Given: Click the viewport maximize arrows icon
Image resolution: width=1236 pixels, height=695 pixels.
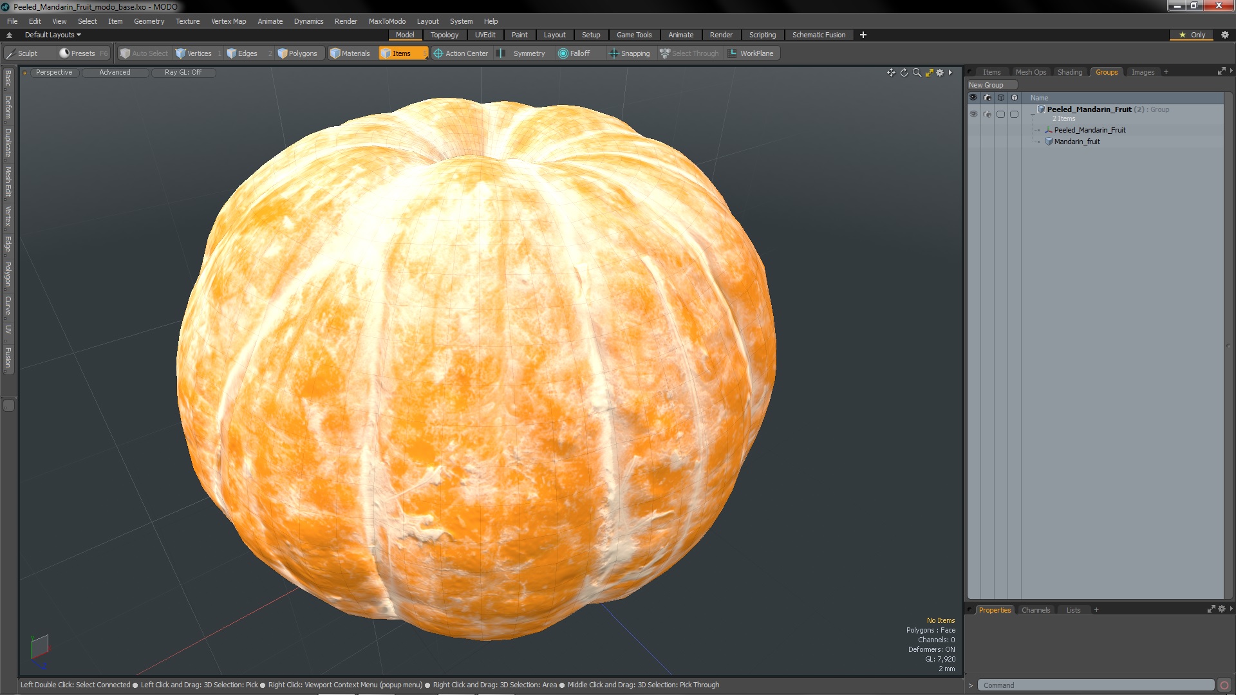Looking at the screenshot, I should [929, 73].
